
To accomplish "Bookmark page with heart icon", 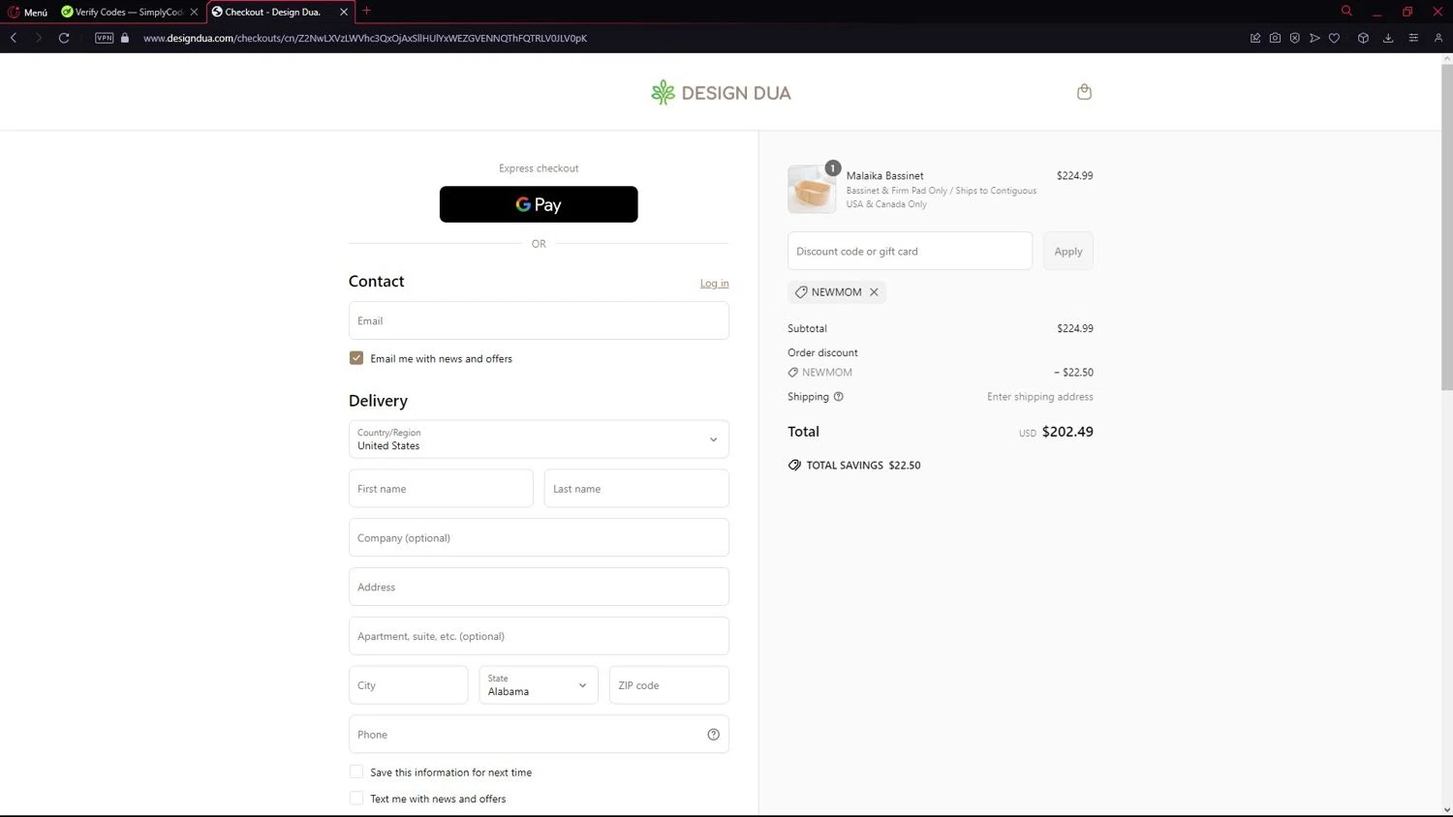I will tap(1334, 38).
